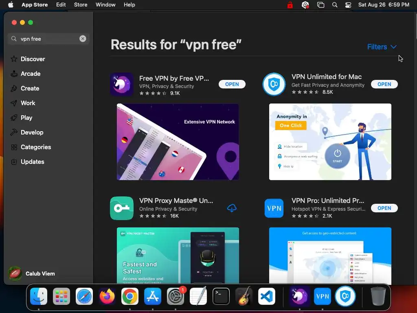Open VPN Pro app in Dock
Viewport: 417px width, 313px height.
click(x=323, y=296)
